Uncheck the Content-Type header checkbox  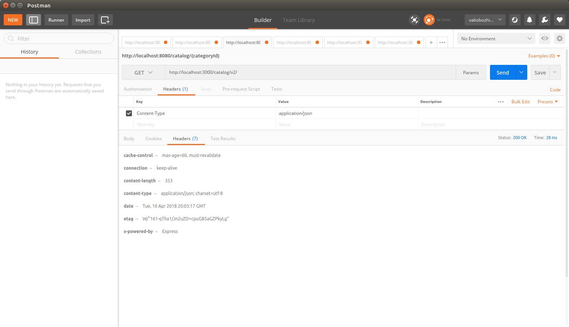pyautogui.click(x=129, y=113)
